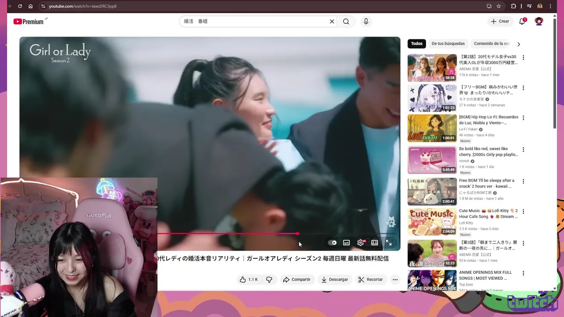
Task: View site information for youtube.com
Action: 43,6
